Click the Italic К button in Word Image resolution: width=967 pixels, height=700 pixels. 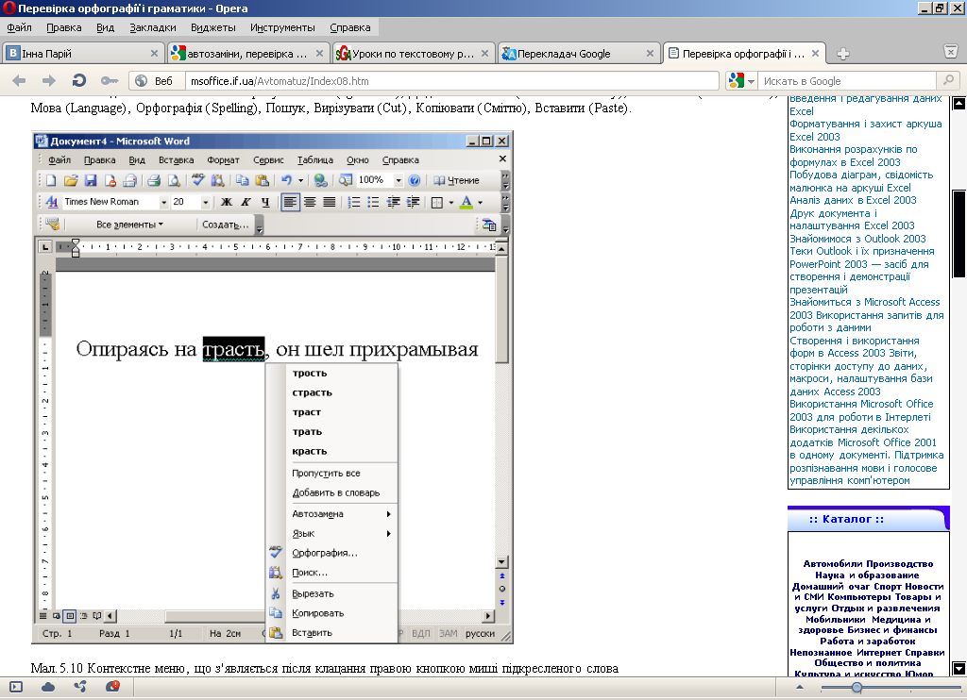tap(246, 202)
